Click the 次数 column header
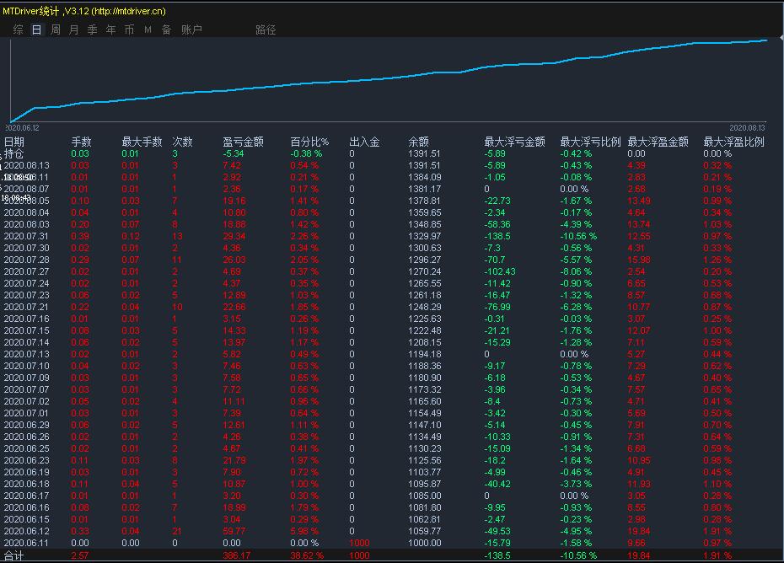784x563 pixels. [x=182, y=142]
